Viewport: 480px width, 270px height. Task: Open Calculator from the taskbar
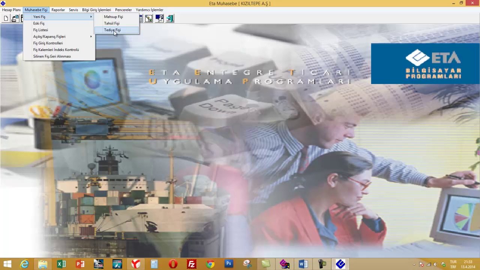pos(154,264)
